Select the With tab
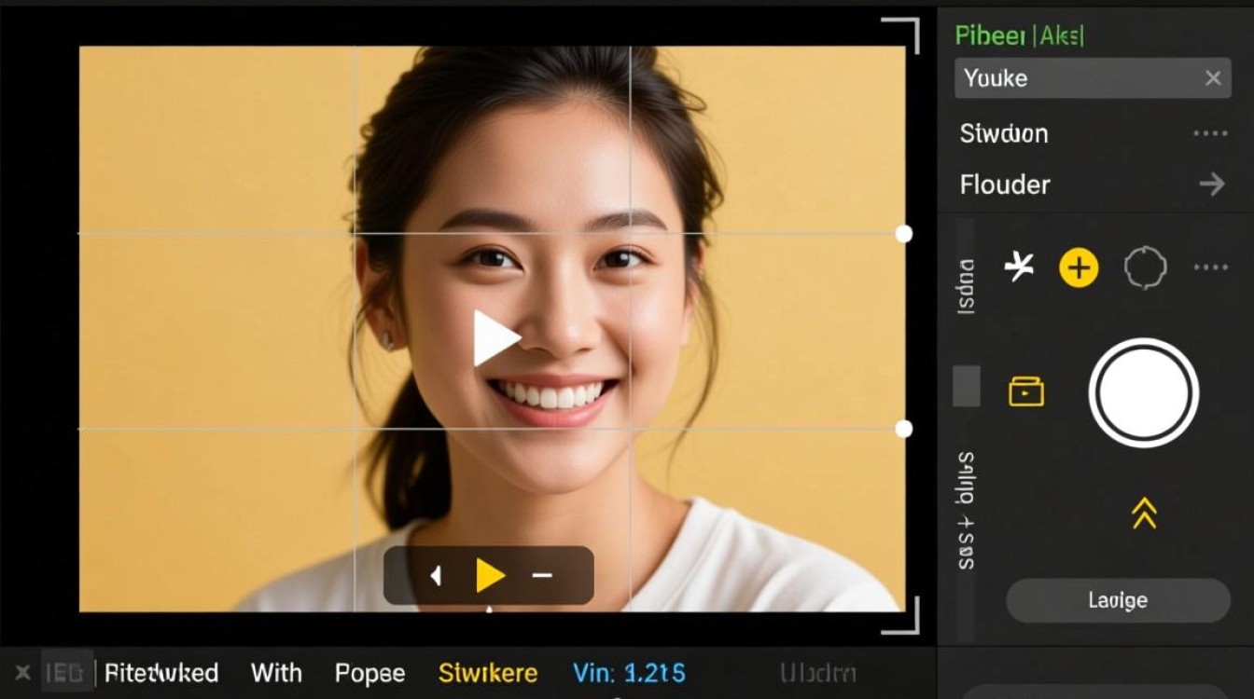Screen dimensions: 1254x699 [x=276, y=673]
